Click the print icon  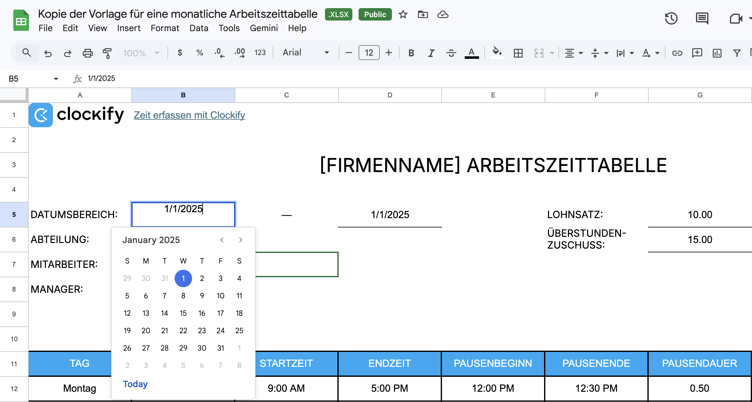point(87,53)
